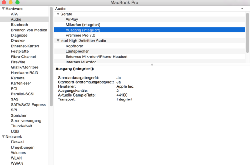
Task: Select WLAN under Netzwerk
Action: [16, 158]
